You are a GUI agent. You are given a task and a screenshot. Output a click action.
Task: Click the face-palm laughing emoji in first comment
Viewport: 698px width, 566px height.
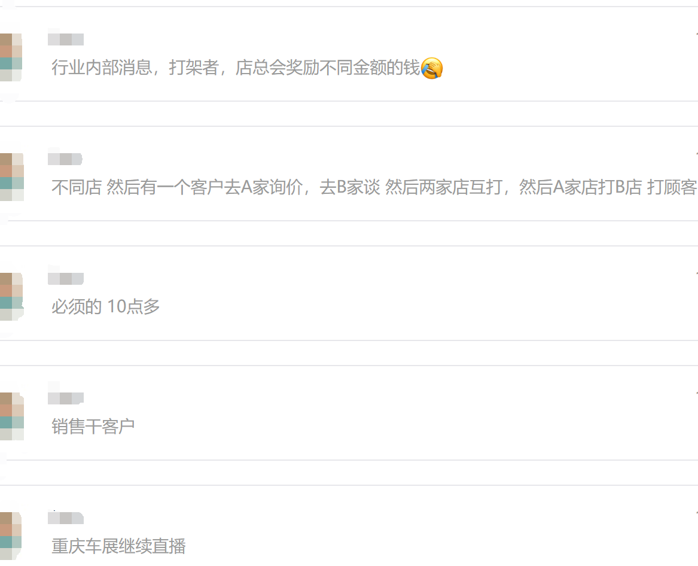point(431,68)
